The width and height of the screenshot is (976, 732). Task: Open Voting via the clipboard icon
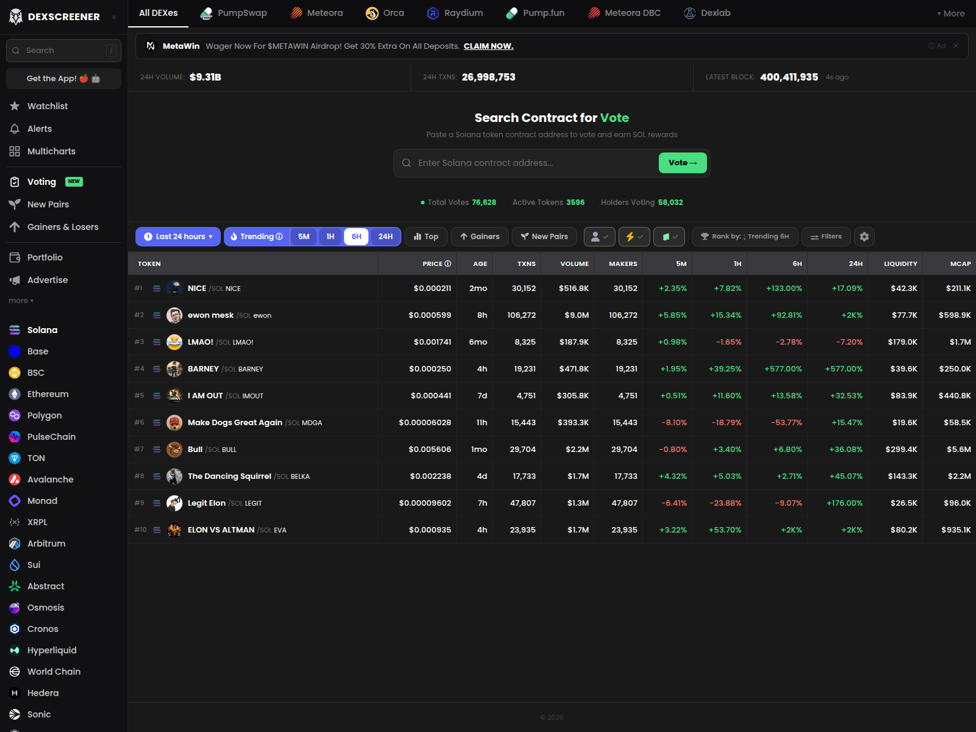(x=15, y=182)
